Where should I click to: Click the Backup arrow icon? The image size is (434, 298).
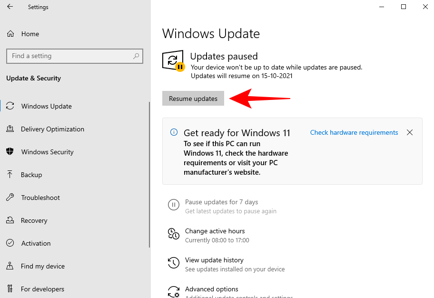[x=10, y=175]
